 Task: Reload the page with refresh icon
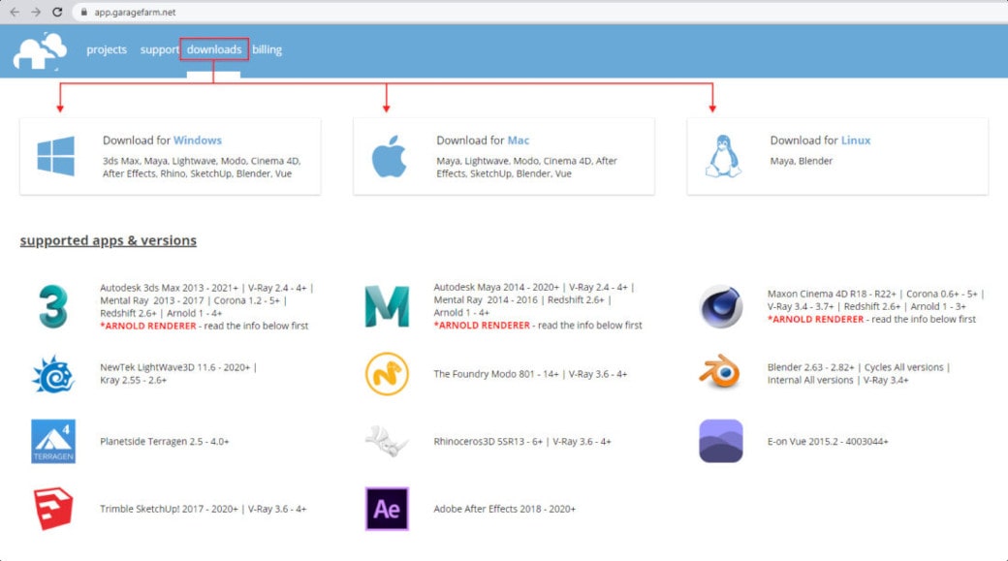(57, 12)
